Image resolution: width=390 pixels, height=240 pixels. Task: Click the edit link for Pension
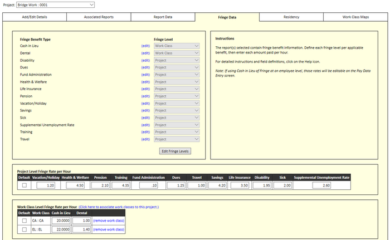point(146,96)
